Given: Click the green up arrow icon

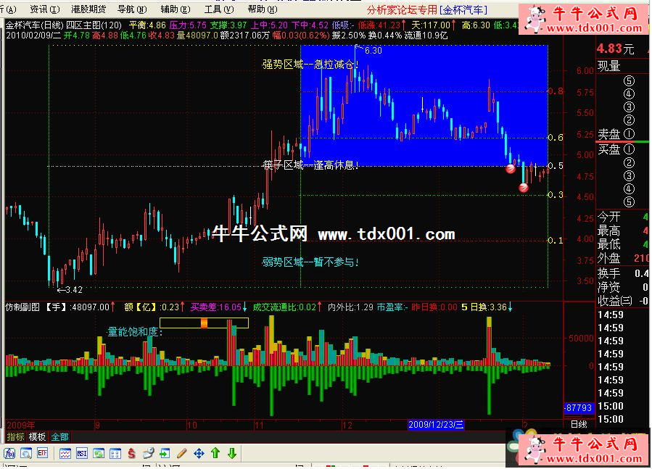Looking at the screenshot, I should 215,453.
